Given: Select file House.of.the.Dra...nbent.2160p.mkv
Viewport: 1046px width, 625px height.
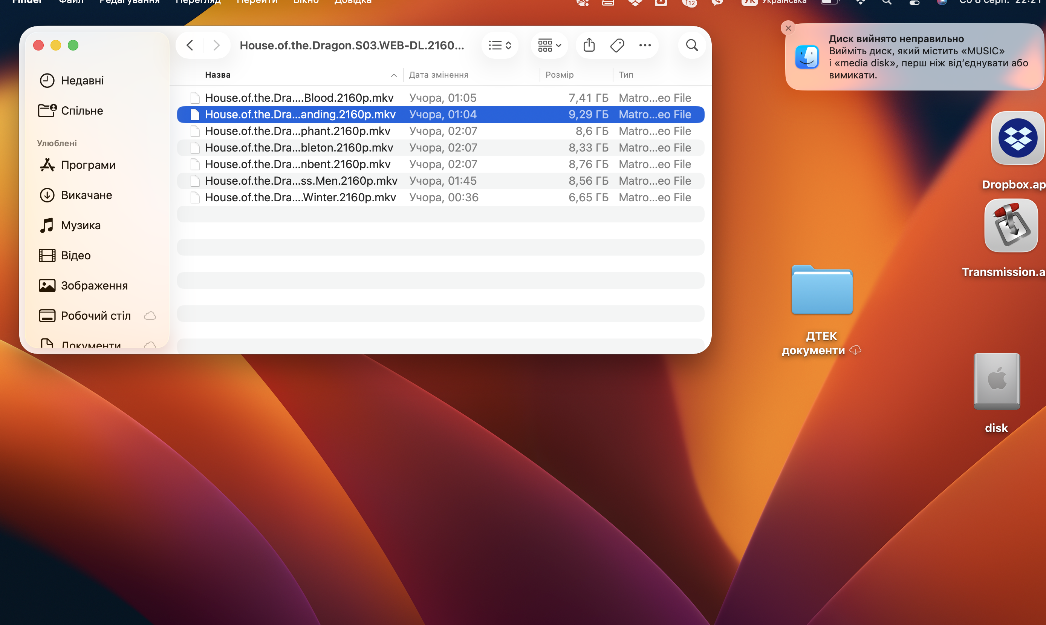Looking at the screenshot, I should click(441, 164).
